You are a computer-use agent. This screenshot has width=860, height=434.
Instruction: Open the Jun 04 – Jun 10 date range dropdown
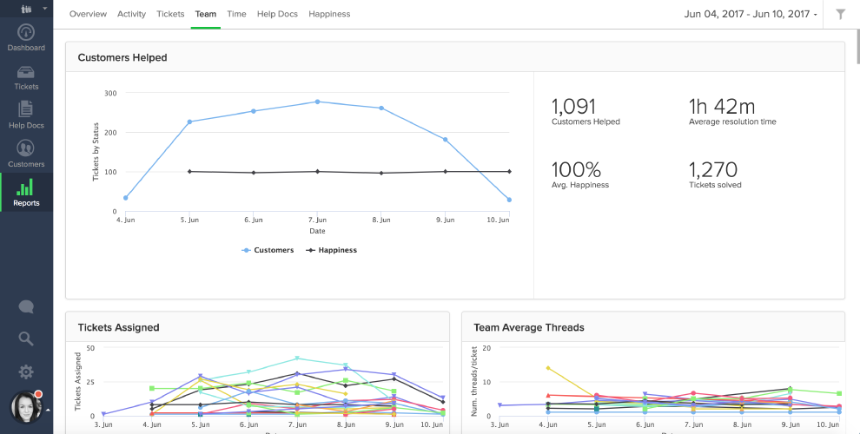click(x=751, y=14)
